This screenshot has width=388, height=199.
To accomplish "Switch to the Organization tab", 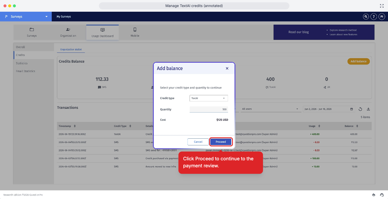I will [68, 32].
